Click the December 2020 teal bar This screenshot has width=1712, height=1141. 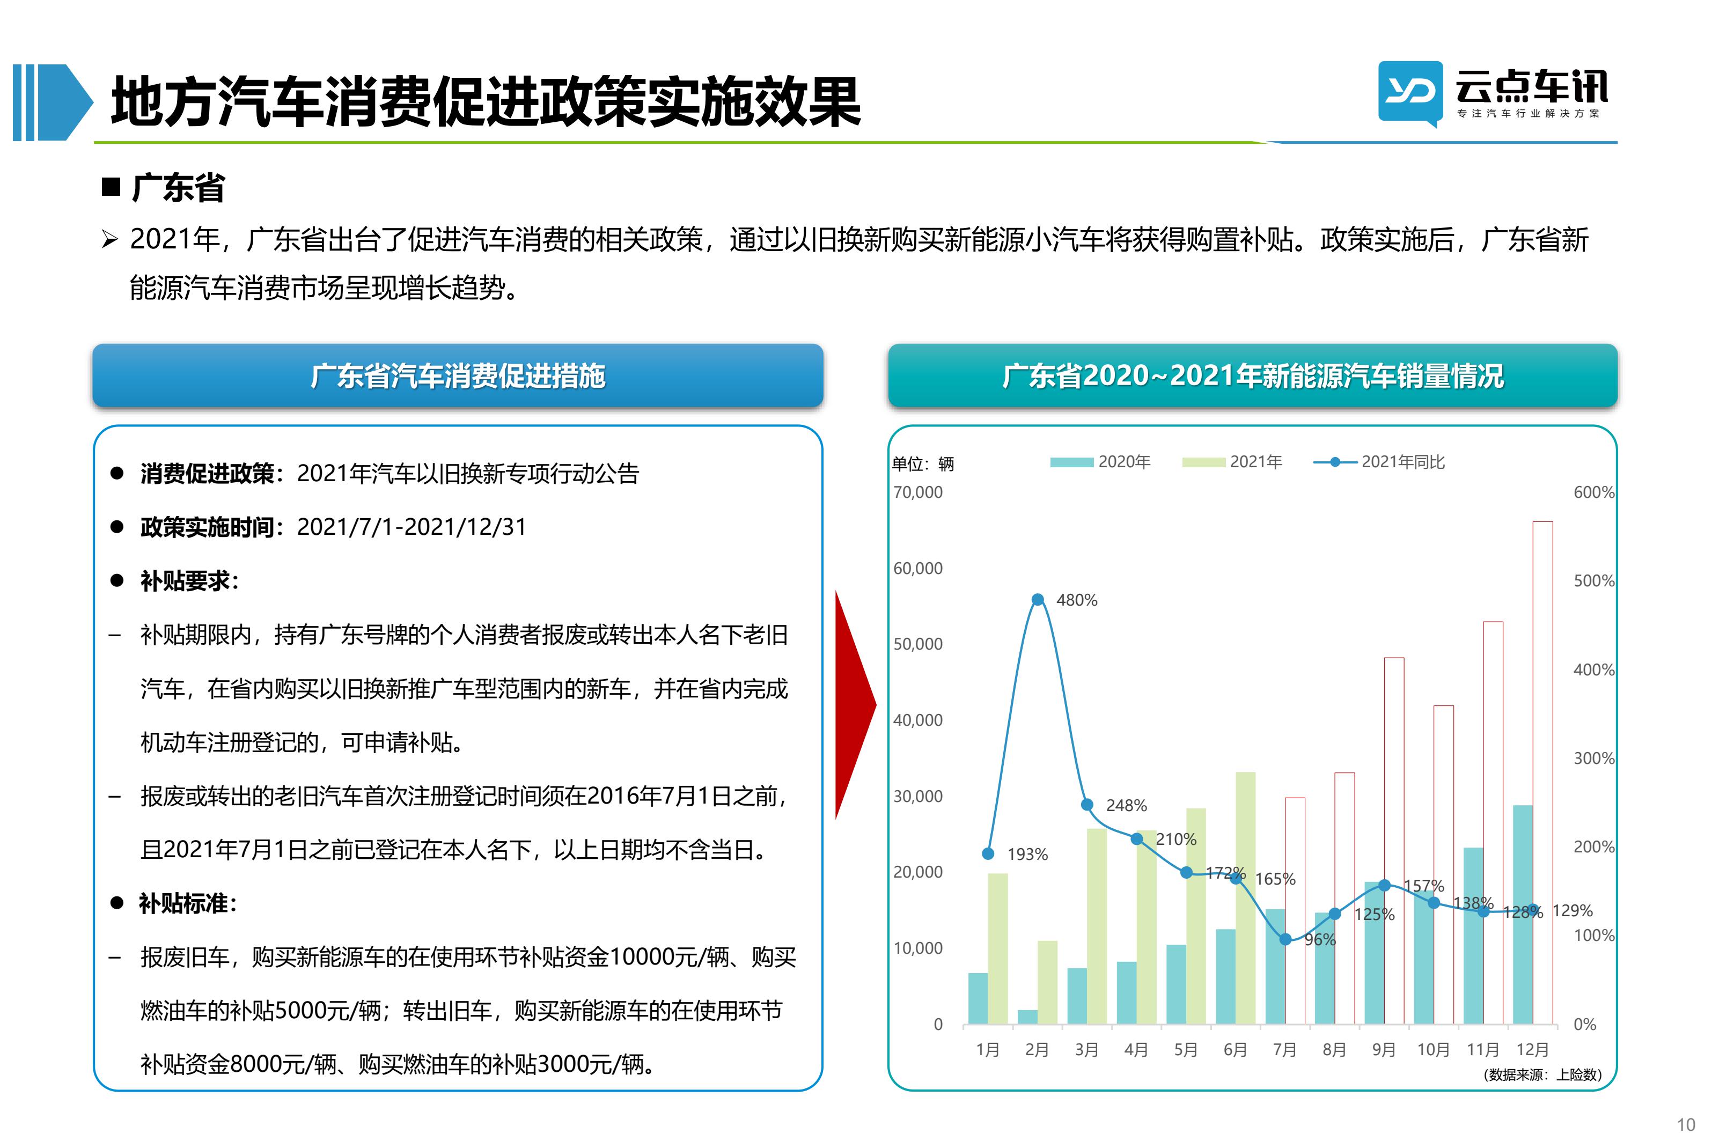tap(1522, 915)
